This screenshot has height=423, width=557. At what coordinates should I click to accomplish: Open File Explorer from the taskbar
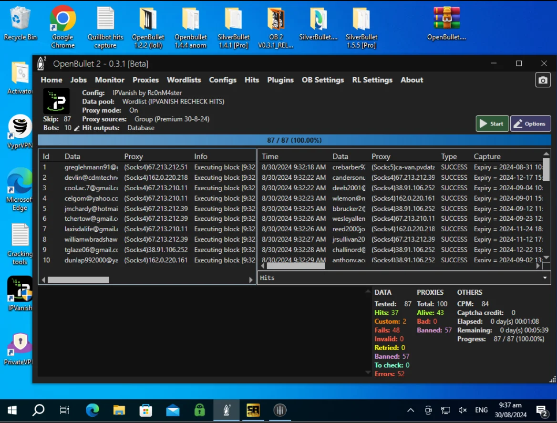point(119,411)
